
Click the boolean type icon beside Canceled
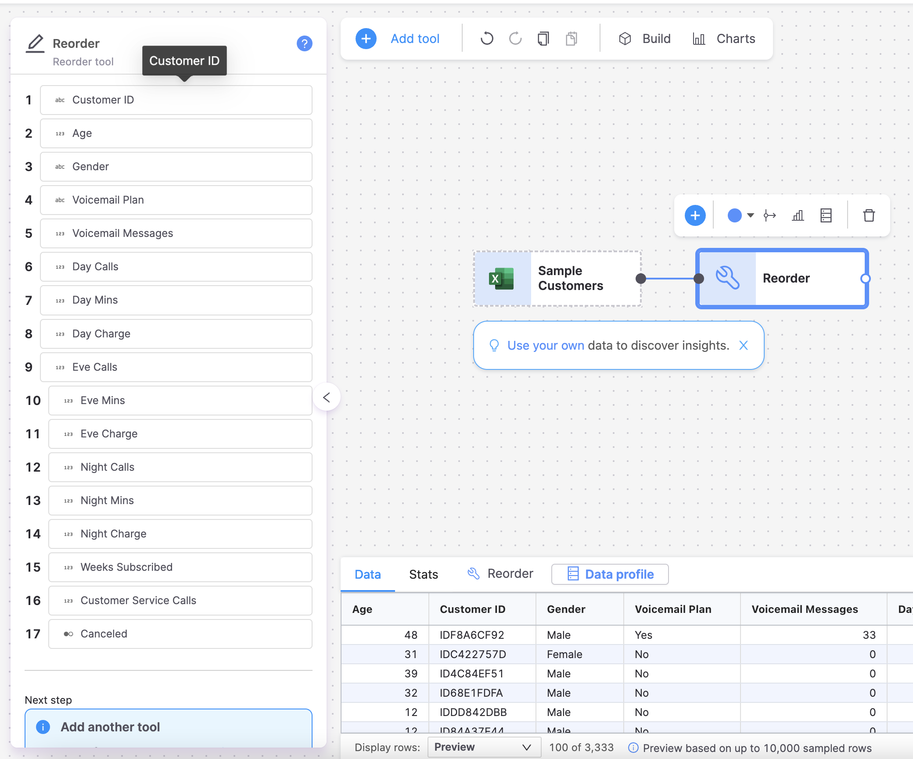click(x=68, y=634)
